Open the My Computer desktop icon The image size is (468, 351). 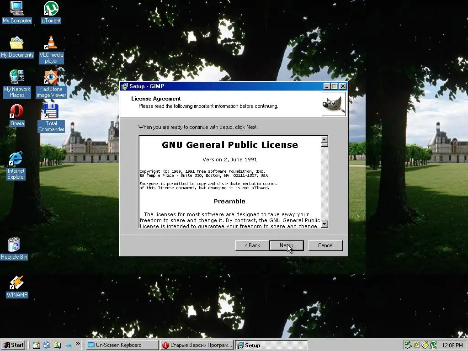17,12
